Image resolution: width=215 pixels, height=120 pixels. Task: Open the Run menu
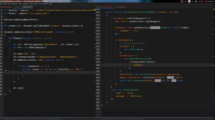tap(31, 4)
